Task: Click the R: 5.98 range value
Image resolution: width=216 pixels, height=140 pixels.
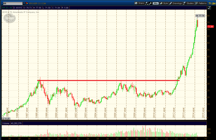Action: [65, 8]
